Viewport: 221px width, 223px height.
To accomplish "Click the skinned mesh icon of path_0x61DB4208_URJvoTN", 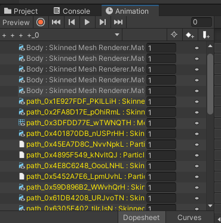I will pos(22,198).
